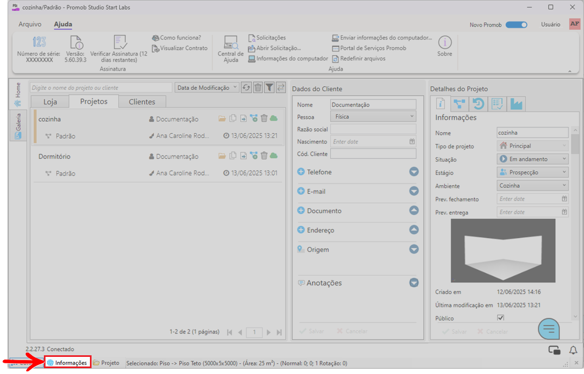Open the Situação Em andamento dropdown
Screen dimensions: 584x374
(x=533, y=159)
